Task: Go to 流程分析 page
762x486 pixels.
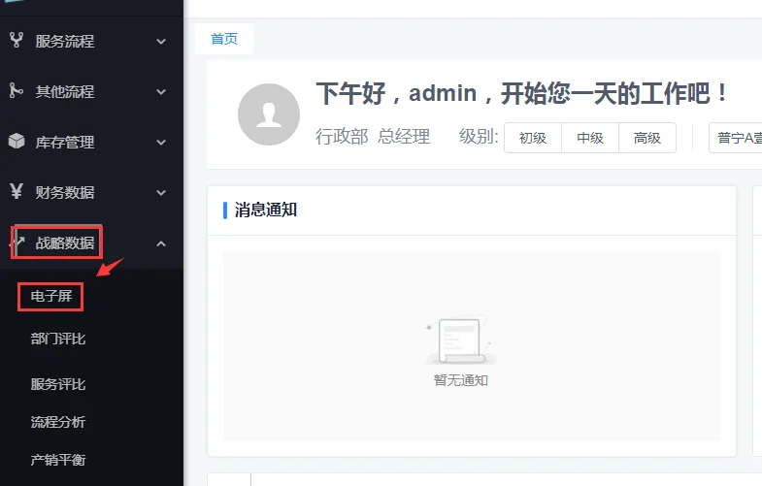Action: tap(58, 422)
